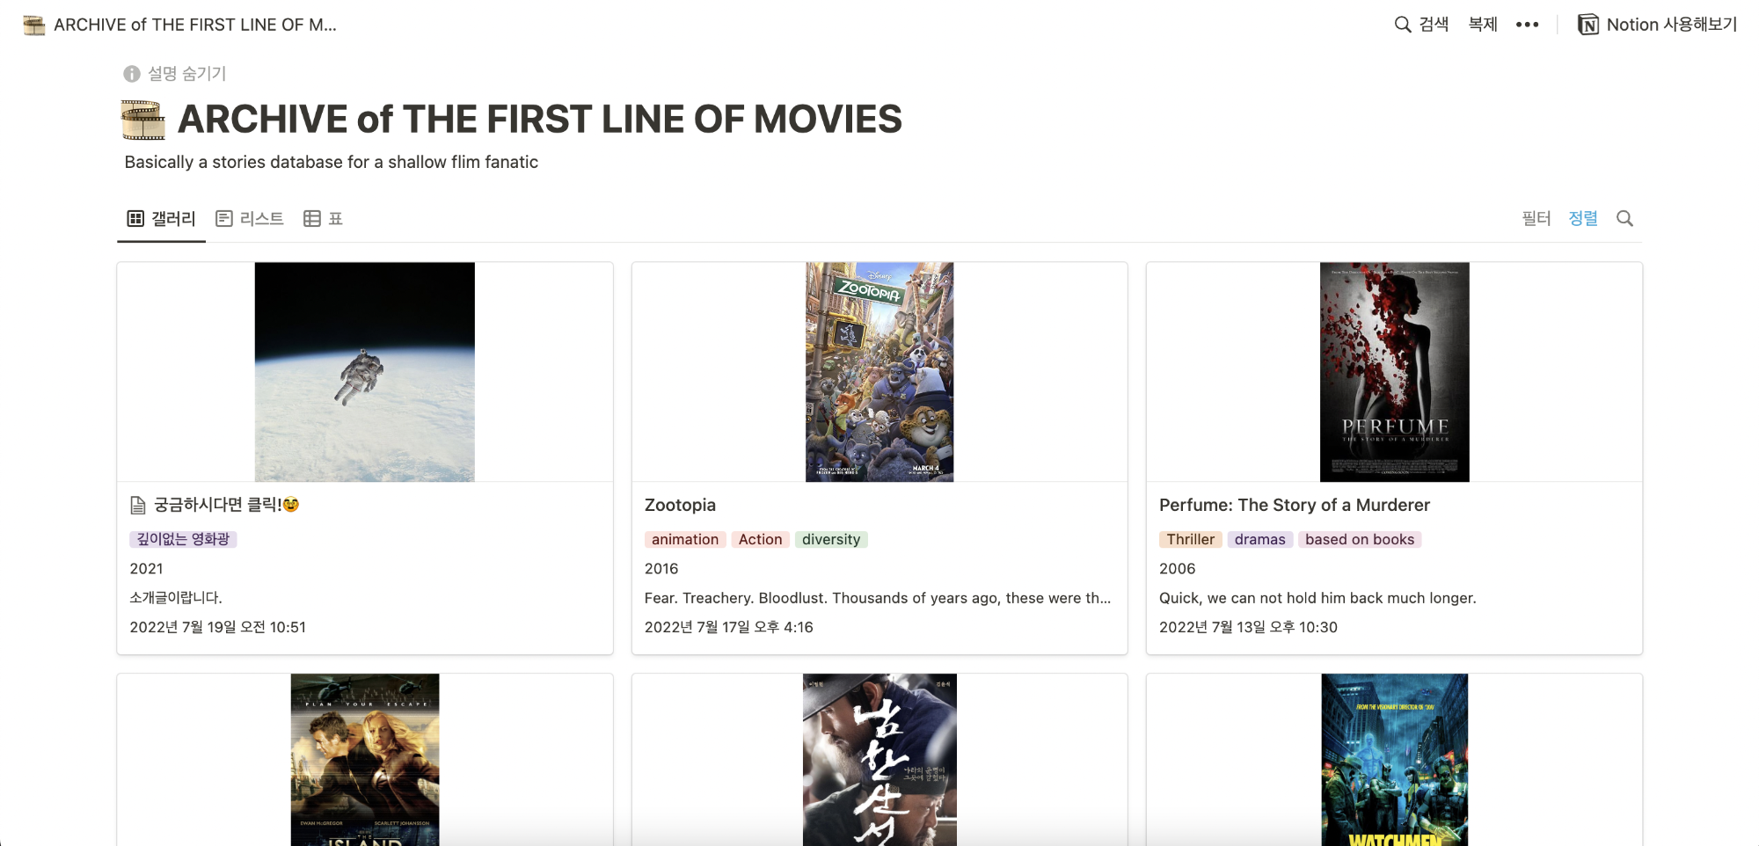
Task: Open the Zootopia poster thumbnail
Action: pyautogui.click(x=879, y=371)
